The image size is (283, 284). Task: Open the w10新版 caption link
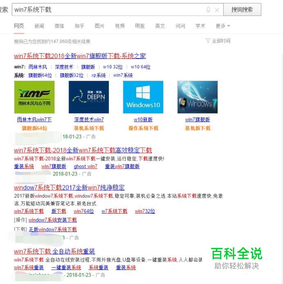143,119
